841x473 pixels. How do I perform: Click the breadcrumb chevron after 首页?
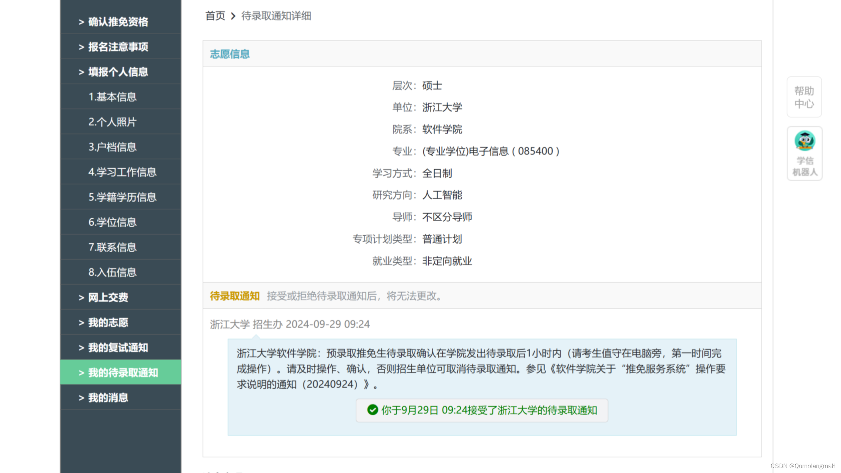pyautogui.click(x=233, y=16)
